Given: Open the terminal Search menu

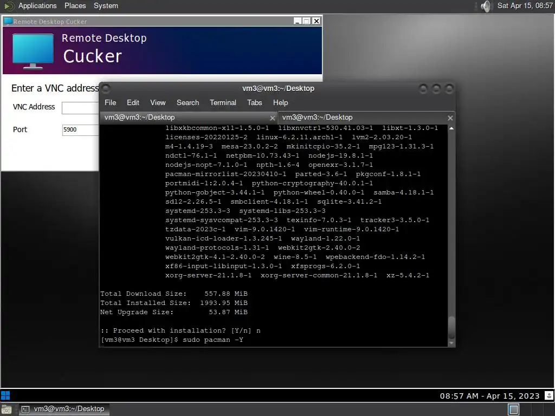Looking at the screenshot, I should point(188,102).
